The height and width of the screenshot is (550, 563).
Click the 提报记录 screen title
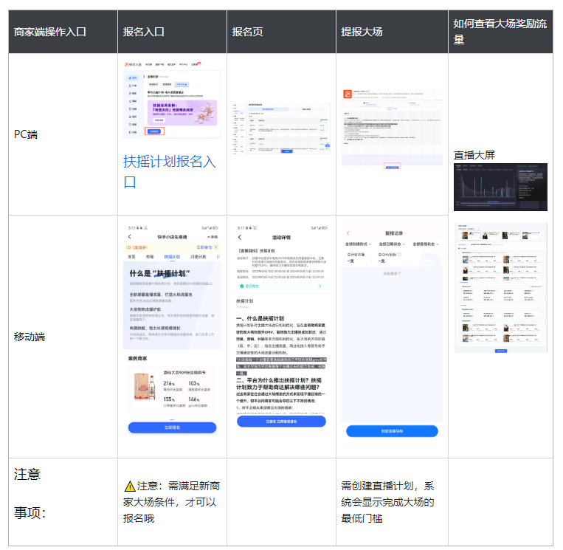click(x=394, y=233)
